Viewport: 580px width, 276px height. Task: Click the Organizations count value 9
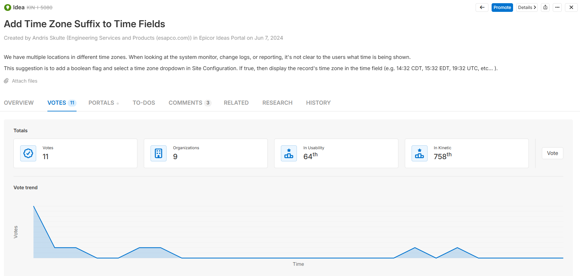click(175, 157)
